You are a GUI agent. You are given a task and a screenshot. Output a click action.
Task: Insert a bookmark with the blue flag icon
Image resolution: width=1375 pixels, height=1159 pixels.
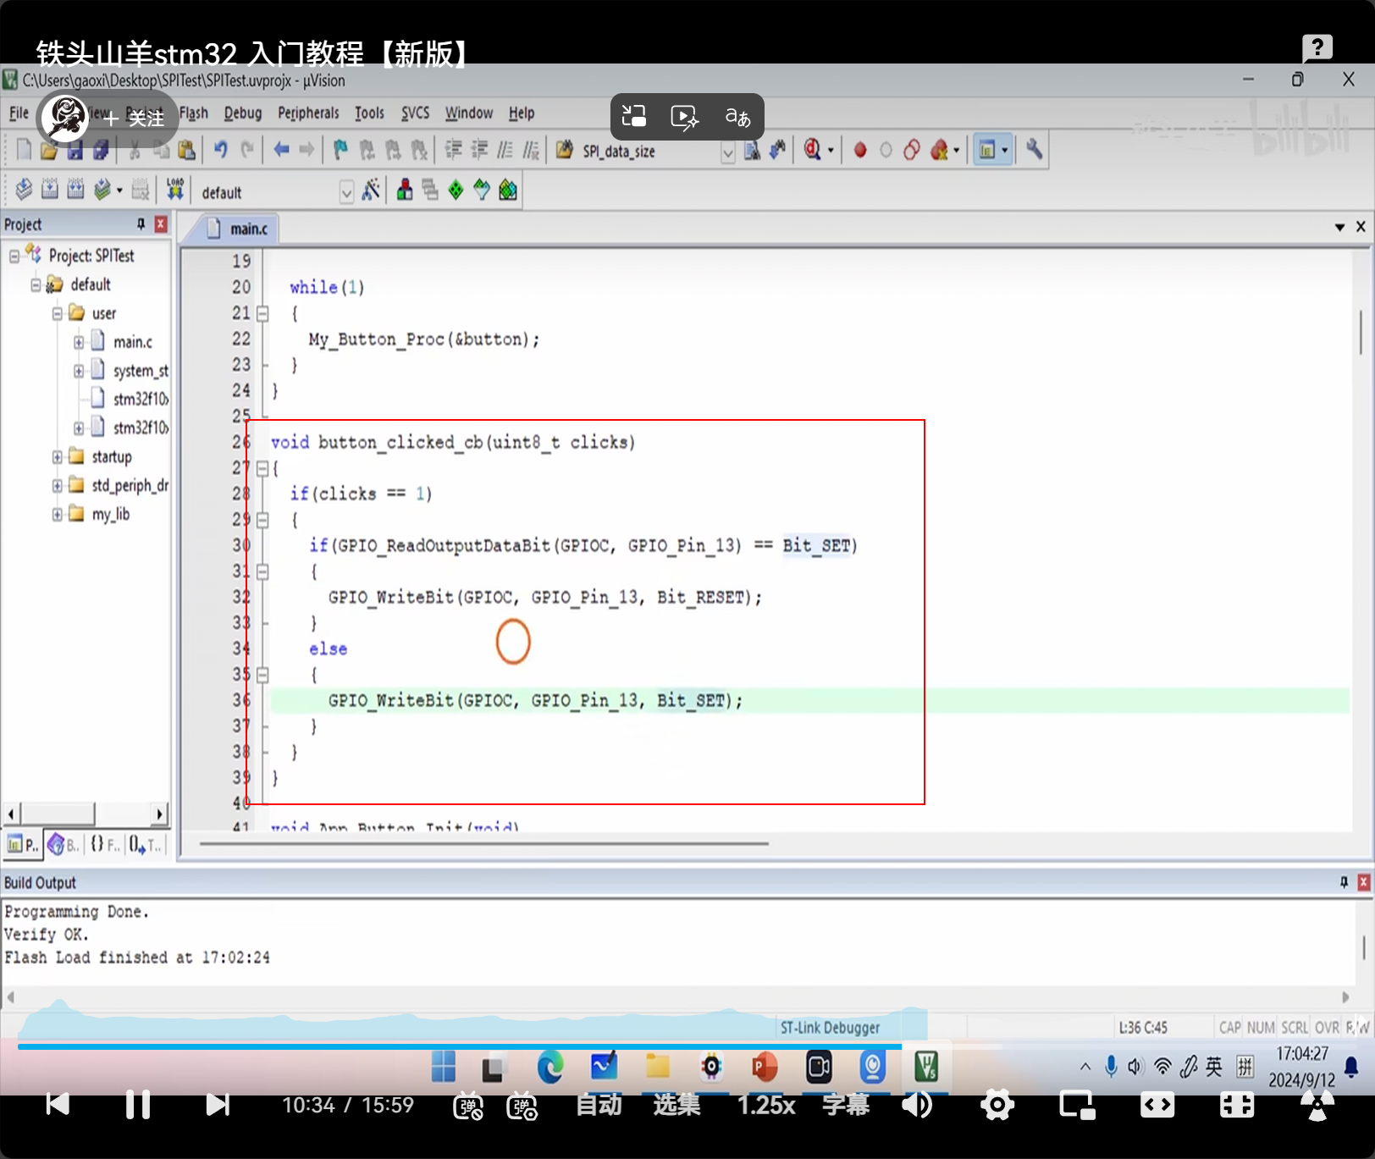pos(340,150)
